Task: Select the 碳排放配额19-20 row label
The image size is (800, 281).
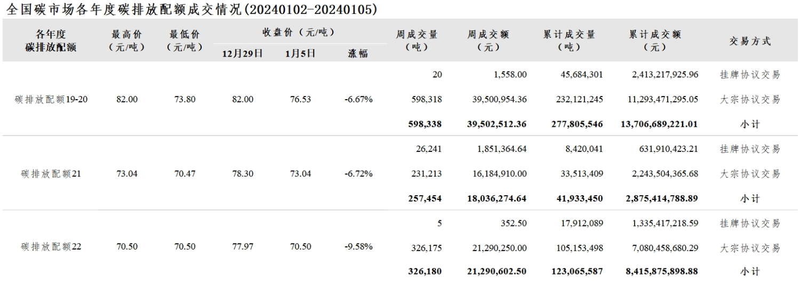Action: [51, 99]
